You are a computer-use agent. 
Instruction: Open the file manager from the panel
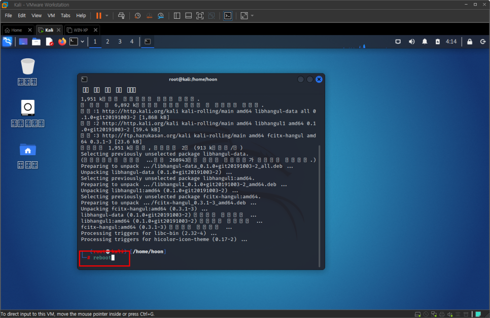pos(36,42)
